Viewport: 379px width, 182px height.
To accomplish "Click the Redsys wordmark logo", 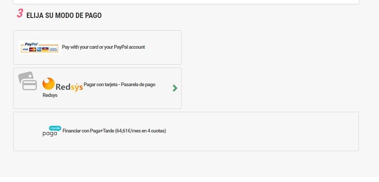I will [x=69, y=87].
